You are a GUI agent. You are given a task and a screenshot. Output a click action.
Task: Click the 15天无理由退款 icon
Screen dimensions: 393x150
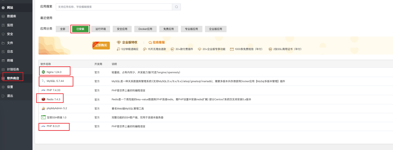click(x=145, y=49)
